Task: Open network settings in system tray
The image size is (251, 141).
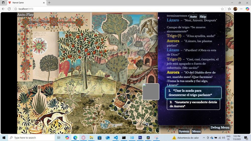Action: (220, 138)
